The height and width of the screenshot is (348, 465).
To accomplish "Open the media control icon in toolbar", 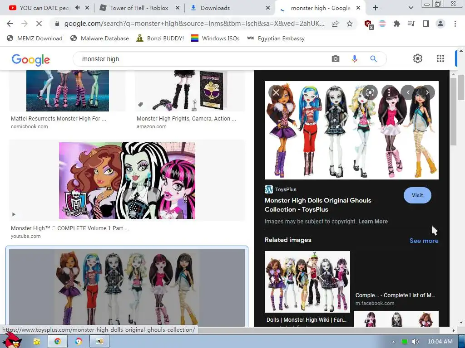I will [411, 24].
